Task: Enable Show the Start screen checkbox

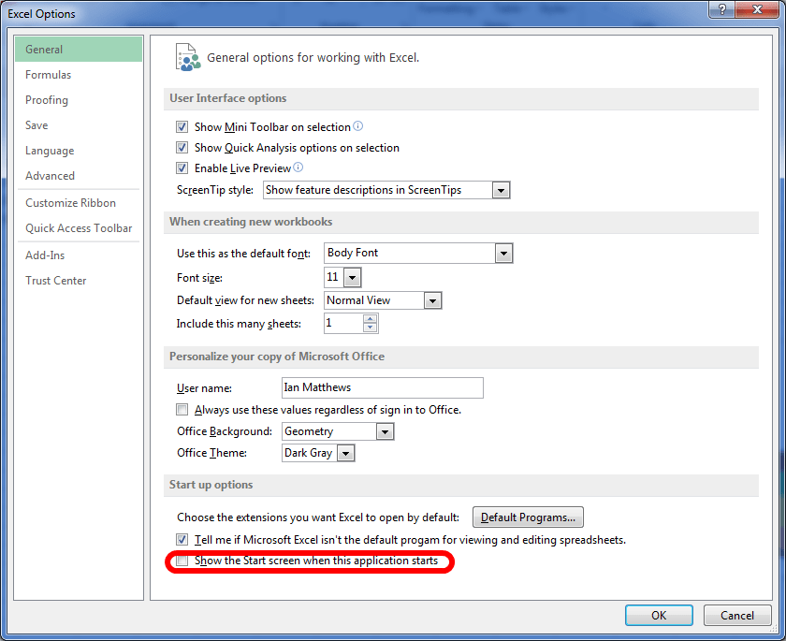Action: tap(182, 561)
